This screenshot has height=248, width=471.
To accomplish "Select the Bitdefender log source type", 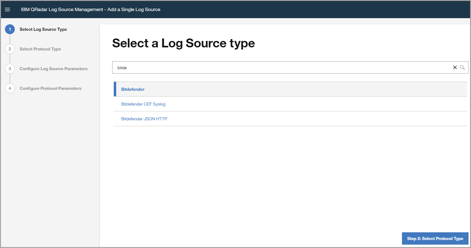I will tap(133, 89).
